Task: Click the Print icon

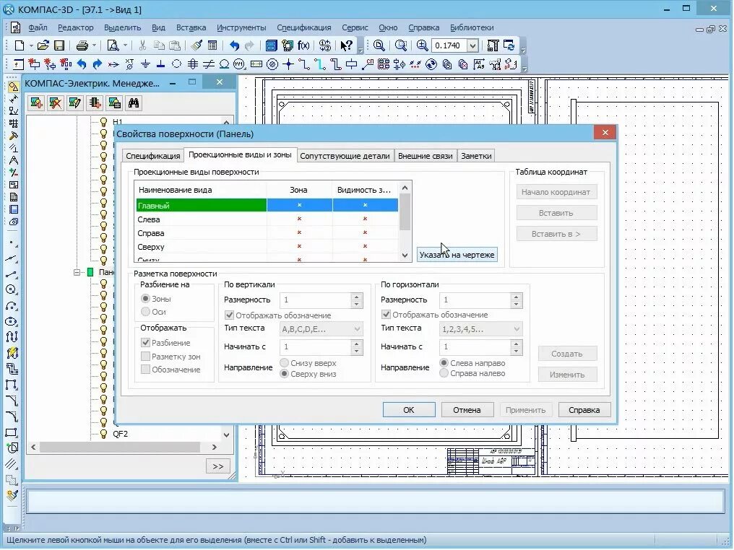Action: click(x=82, y=45)
